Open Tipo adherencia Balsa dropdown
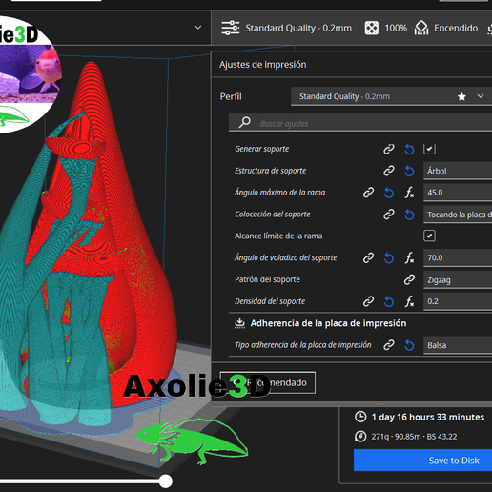This screenshot has height=492, width=492. 458,345
